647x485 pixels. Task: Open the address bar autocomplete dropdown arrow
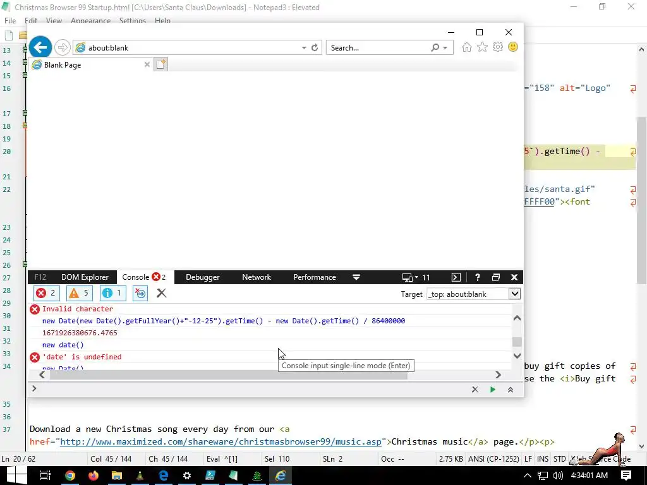click(304, 48)
